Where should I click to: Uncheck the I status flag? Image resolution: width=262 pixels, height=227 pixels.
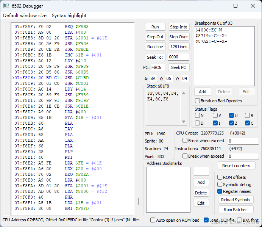tap(215, 123)
